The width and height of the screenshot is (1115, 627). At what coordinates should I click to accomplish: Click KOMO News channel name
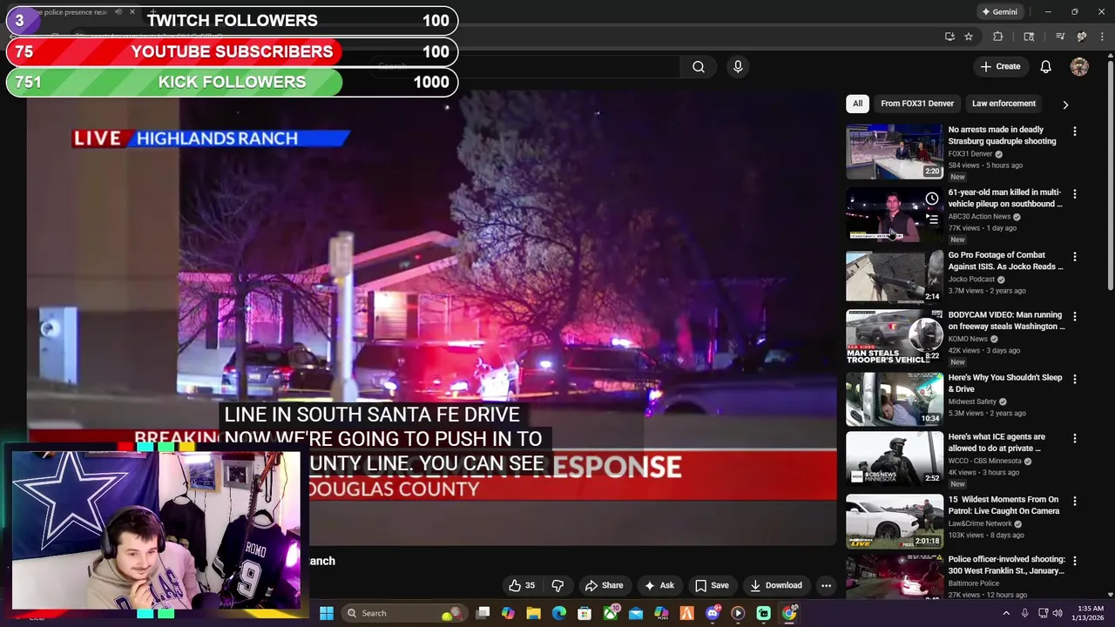pos(968,339)
